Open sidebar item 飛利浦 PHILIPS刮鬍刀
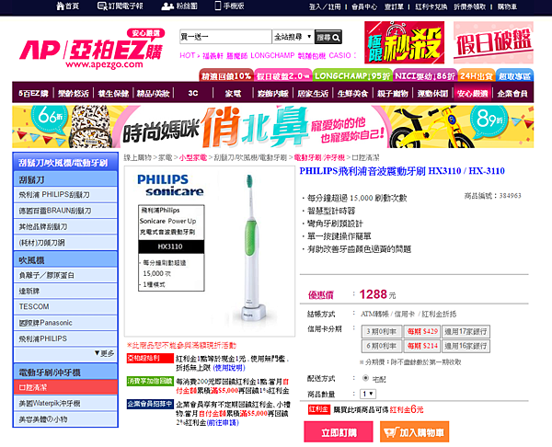The image size is (552, 447). [65, 195]
